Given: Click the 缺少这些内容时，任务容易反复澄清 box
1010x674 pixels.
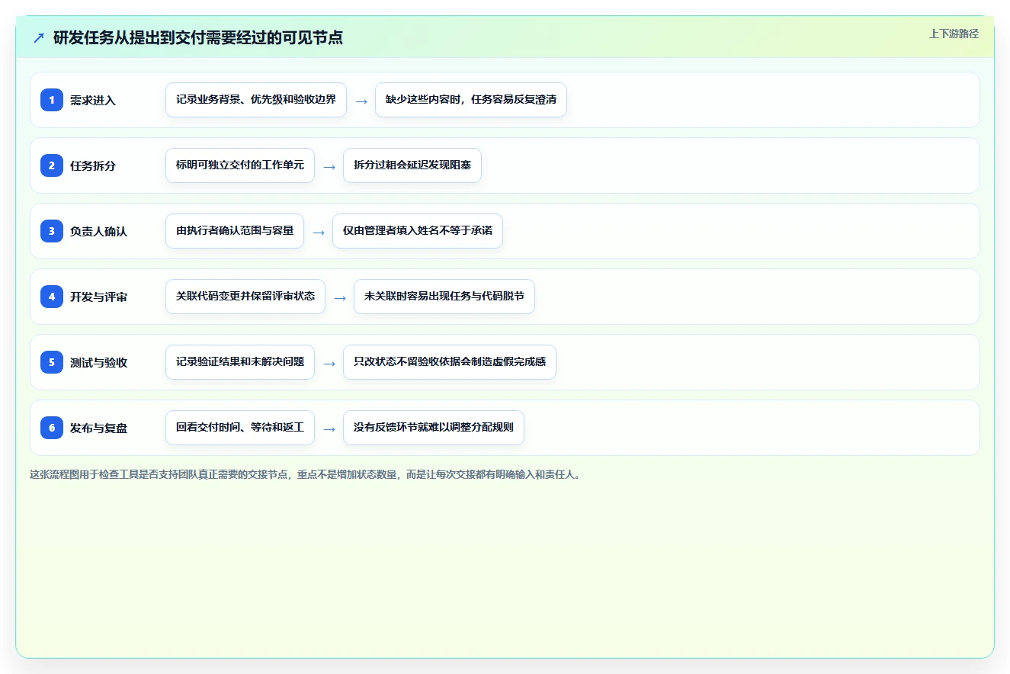Looking at the screenshot, I should [x=471, y=100].
